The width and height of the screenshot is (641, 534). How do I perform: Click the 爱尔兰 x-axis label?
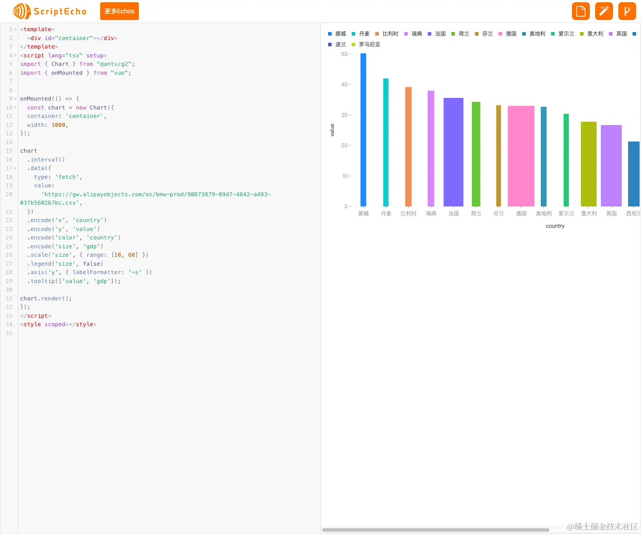[566, 214]
